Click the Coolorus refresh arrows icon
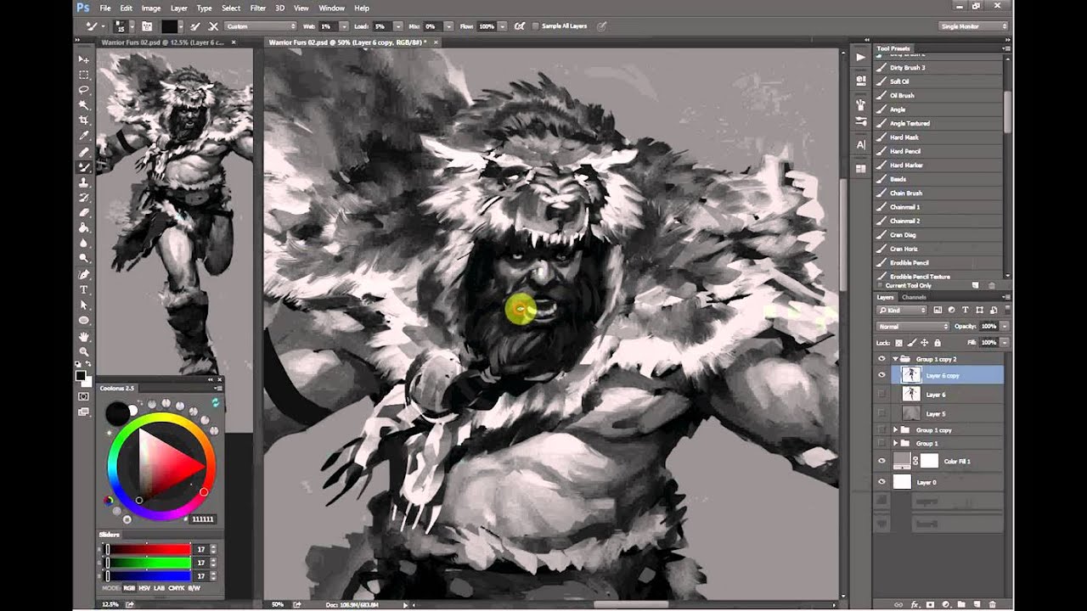The image size is (1087, 611). pyautogui.click(x=216, y=401)
